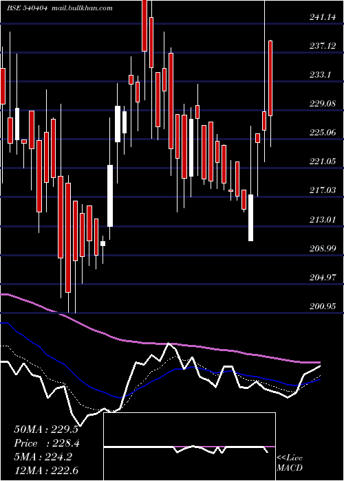Select the 204.97 price axis label
The width and height of the screenshot is (344, 481).
pos(323,278)
